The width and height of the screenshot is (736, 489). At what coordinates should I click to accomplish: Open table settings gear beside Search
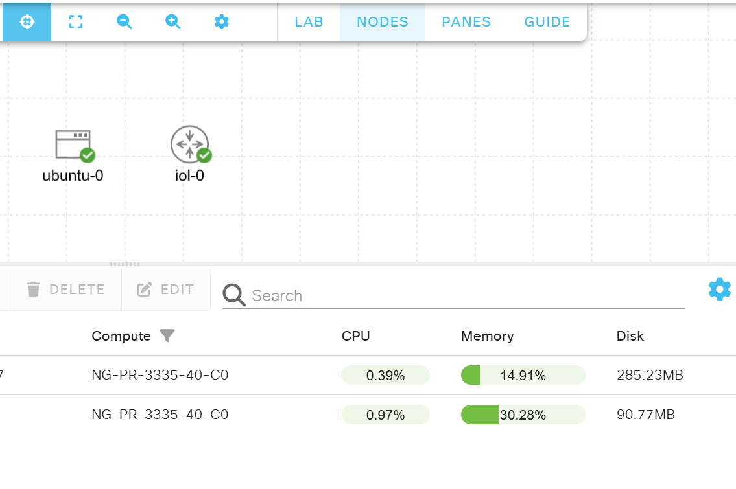[719, 289]
